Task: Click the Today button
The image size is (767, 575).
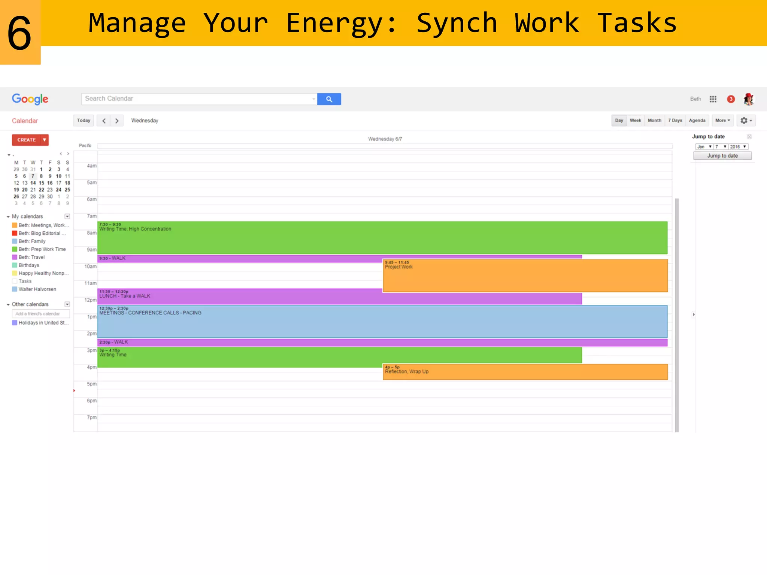Action: [84, 121]
